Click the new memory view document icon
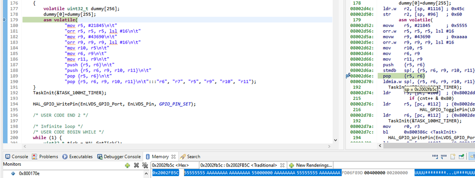The height and width of the screenshot is (178, 475). point(453,157)
